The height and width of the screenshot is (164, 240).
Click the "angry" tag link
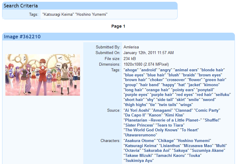click(x=165, y=70)
